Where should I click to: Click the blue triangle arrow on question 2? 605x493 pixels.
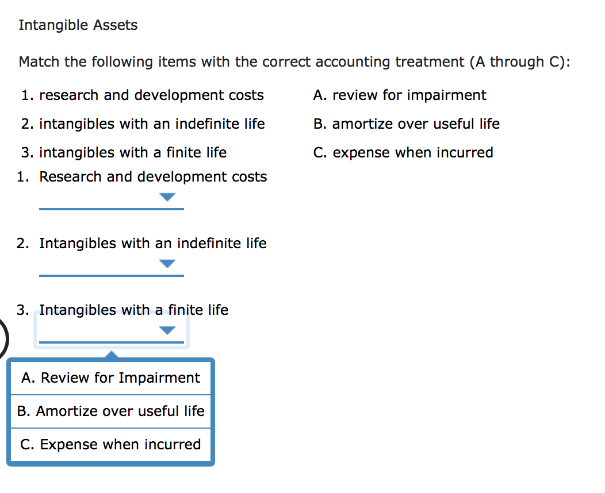[x=167, y=264]
